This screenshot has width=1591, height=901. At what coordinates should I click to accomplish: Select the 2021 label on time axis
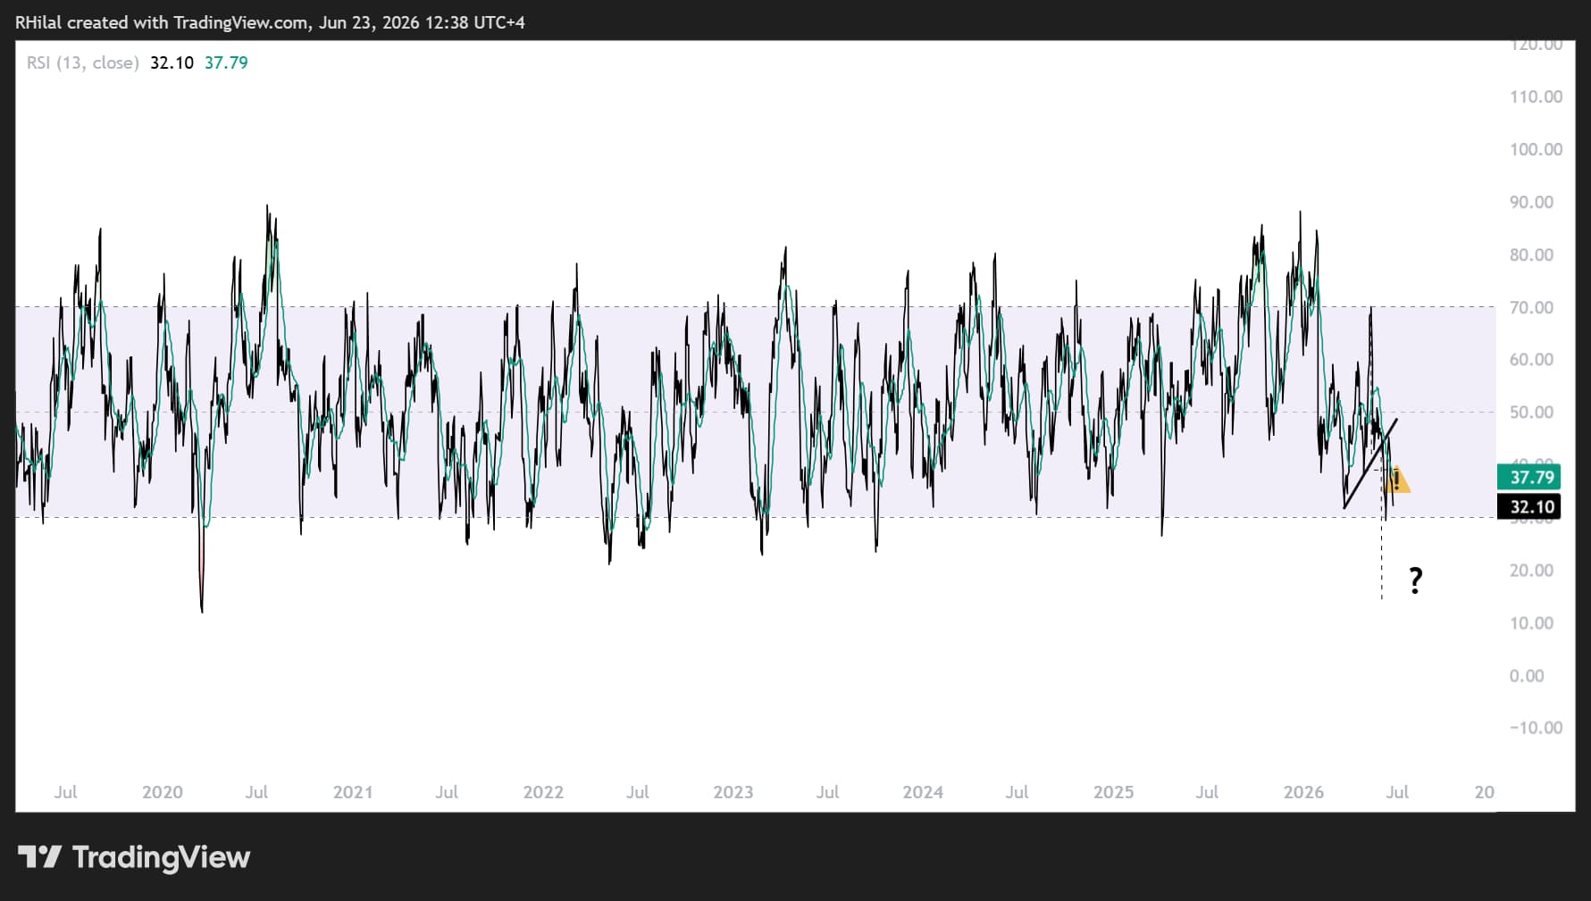pos(353,792)
